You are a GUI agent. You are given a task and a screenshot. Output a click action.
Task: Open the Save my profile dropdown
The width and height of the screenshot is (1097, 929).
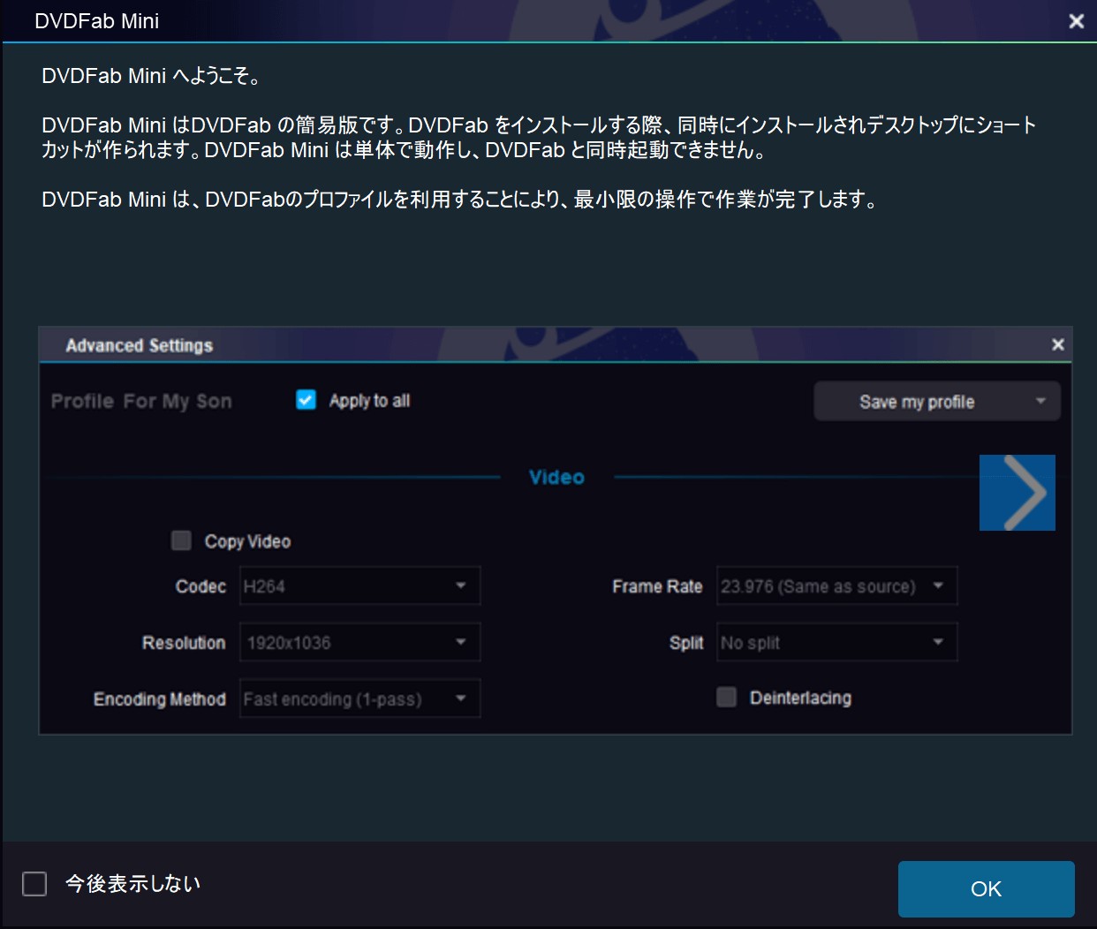pyautogui.click(x=936, y=402)
